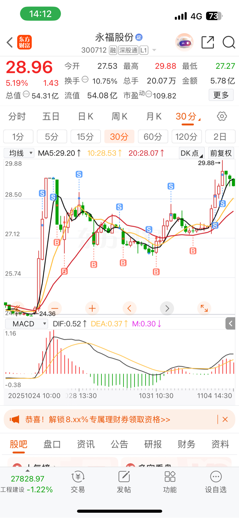Switch to 五日 tab

pyautogui.click(x=51, y=116)
